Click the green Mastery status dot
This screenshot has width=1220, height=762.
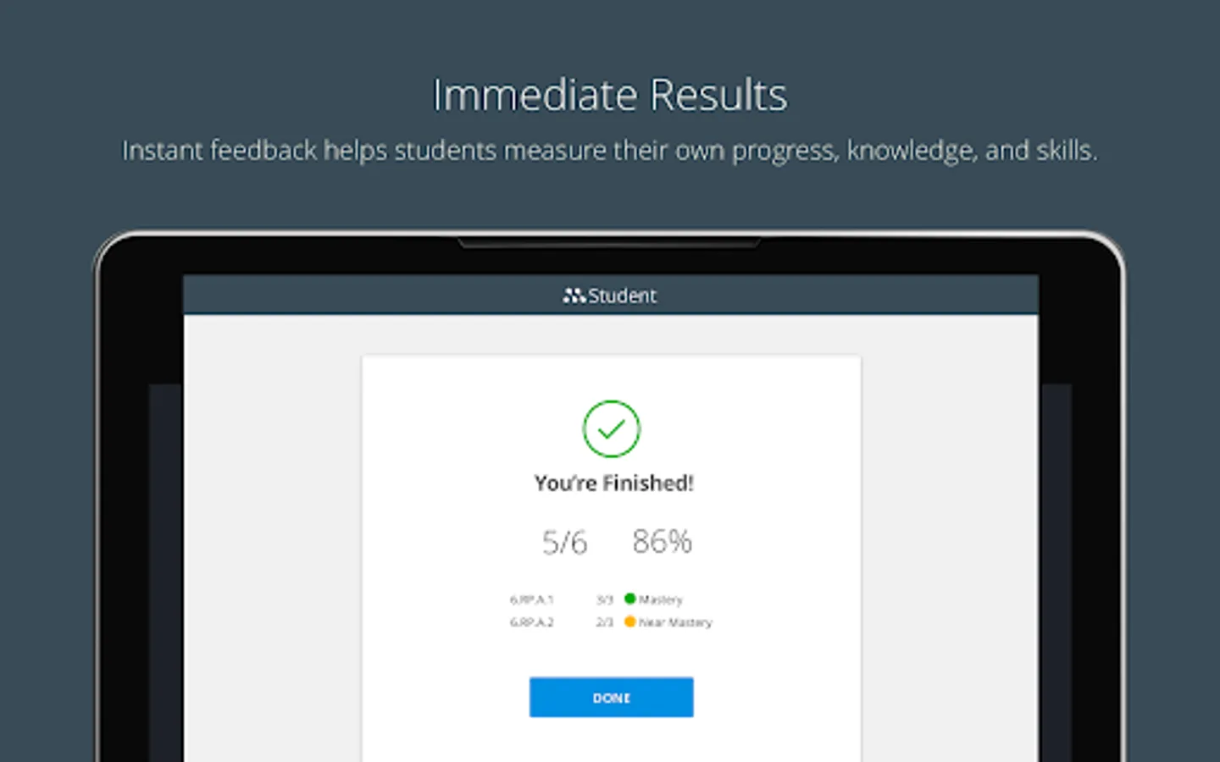[x=629, y=599]
